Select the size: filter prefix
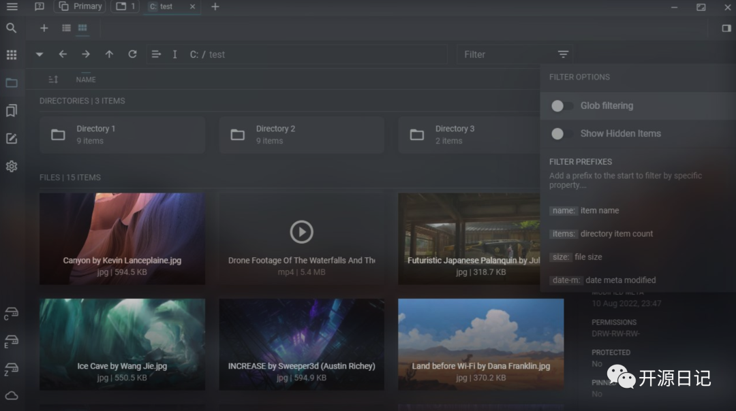The height and width of the screenshot is (411, 736). [561, 257]
